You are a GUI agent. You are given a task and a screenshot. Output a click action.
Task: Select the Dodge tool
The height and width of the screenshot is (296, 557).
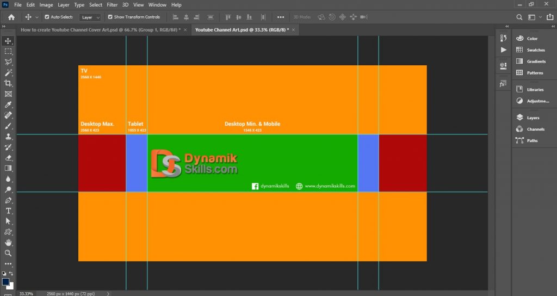(8, 189)
